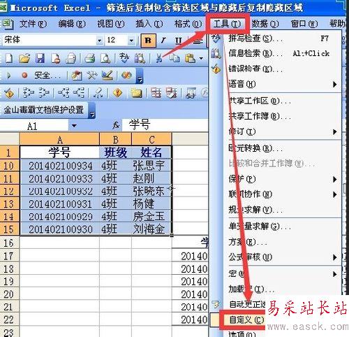The height and width of the screenshot is (337, 349).
Task: Click header cell 班级
Action: click(116, 152)
